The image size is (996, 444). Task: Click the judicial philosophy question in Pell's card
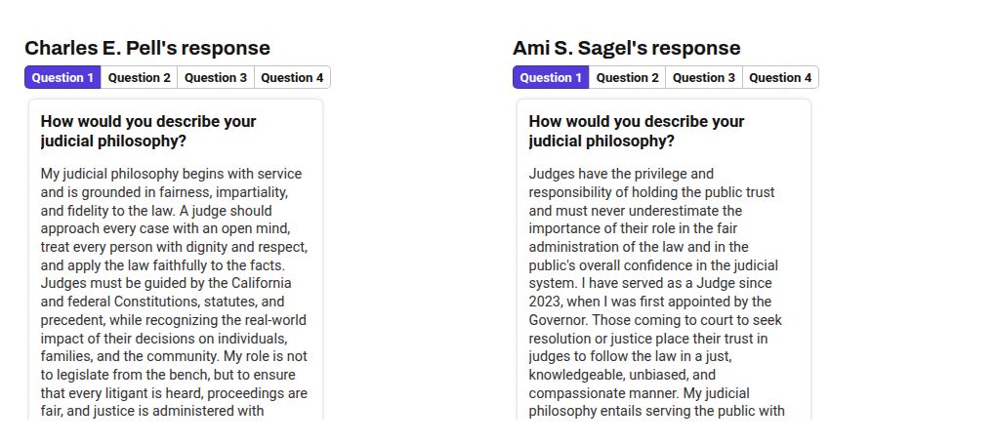click(148, 131)
